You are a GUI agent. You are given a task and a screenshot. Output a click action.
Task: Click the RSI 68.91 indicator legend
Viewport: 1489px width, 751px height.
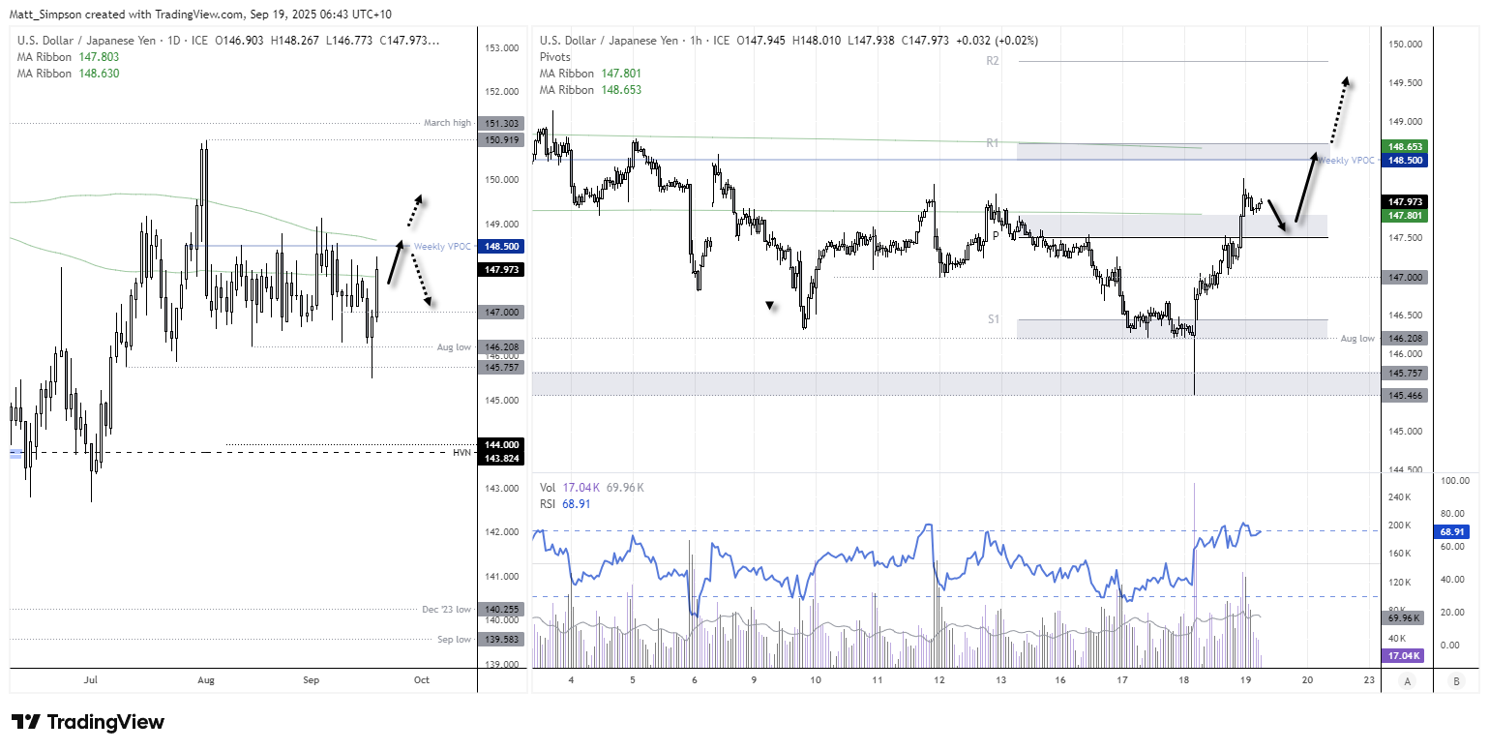coord(561,503)
